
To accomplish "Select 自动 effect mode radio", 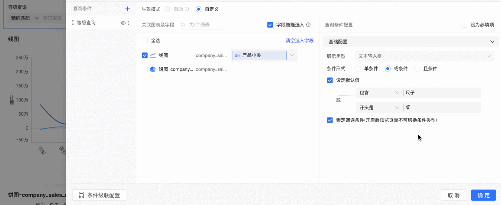I will coord(168,9).
